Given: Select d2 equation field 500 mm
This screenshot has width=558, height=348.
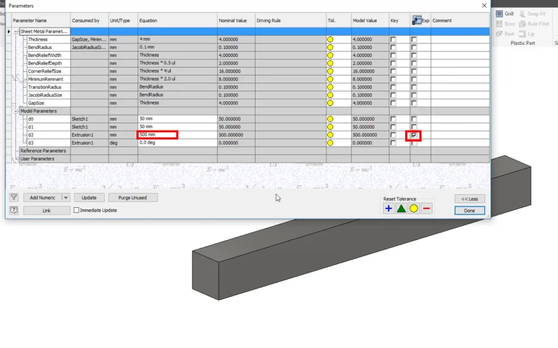Looking at the screenshot, I should coord(177,135).
